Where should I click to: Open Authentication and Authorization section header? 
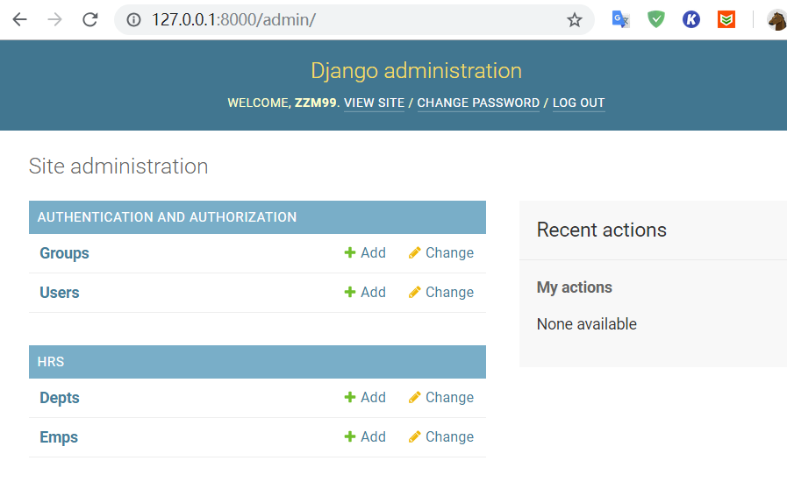(x=167, y=217)
